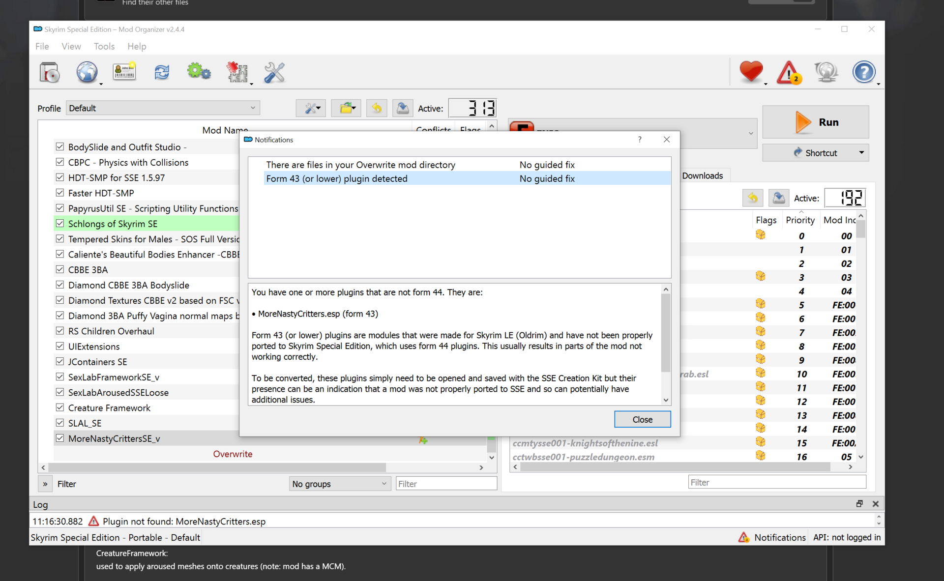Uncheck the UIExtensions mod

coord(60,346)
